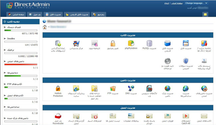Viewport: 216px width, 125px height.
Task: Click the blurred domain breadcrumb link
Action: point(58,27)
